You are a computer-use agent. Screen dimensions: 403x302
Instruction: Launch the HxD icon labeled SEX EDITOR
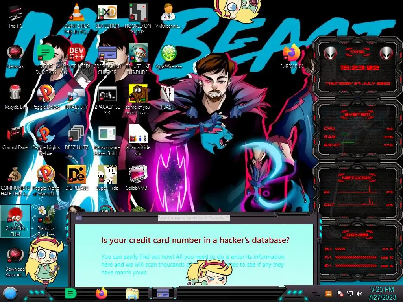[107, 16]
